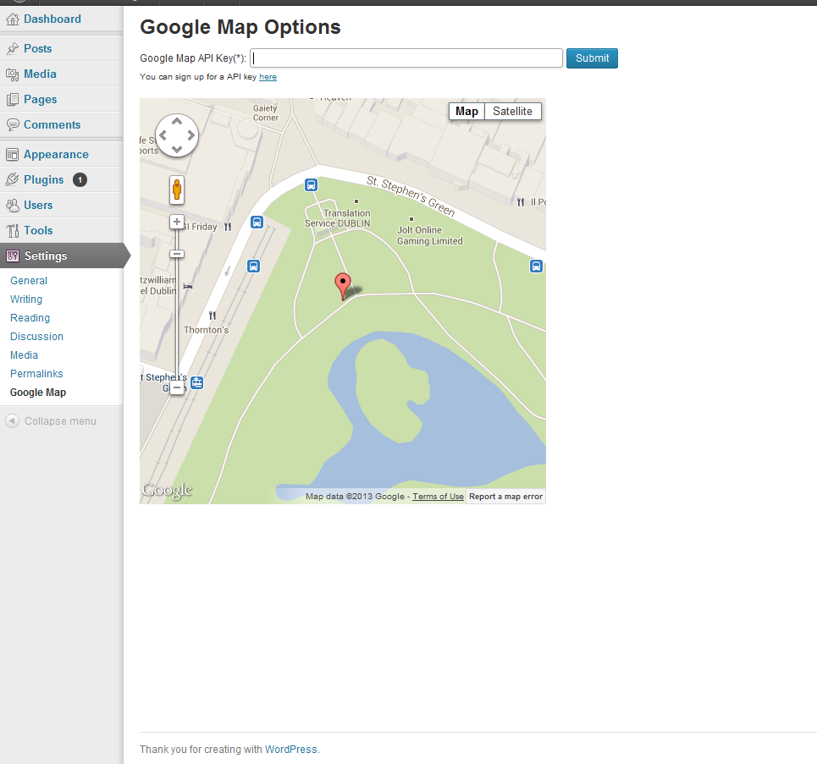Click bus stop icon beside St. Stephen's Green label

pos(311,185)
